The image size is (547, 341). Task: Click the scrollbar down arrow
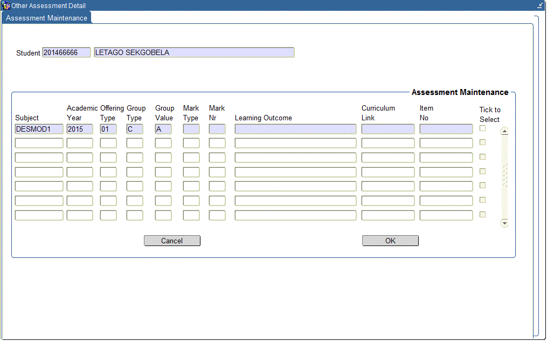click(504, 222)
